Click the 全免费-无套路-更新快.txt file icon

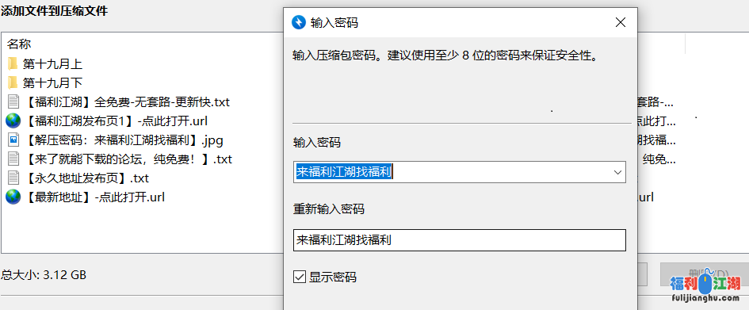(x=13, y=101)
